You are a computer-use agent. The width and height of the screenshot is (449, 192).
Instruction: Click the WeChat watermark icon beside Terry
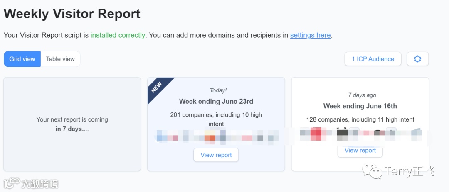pos(372,171)
